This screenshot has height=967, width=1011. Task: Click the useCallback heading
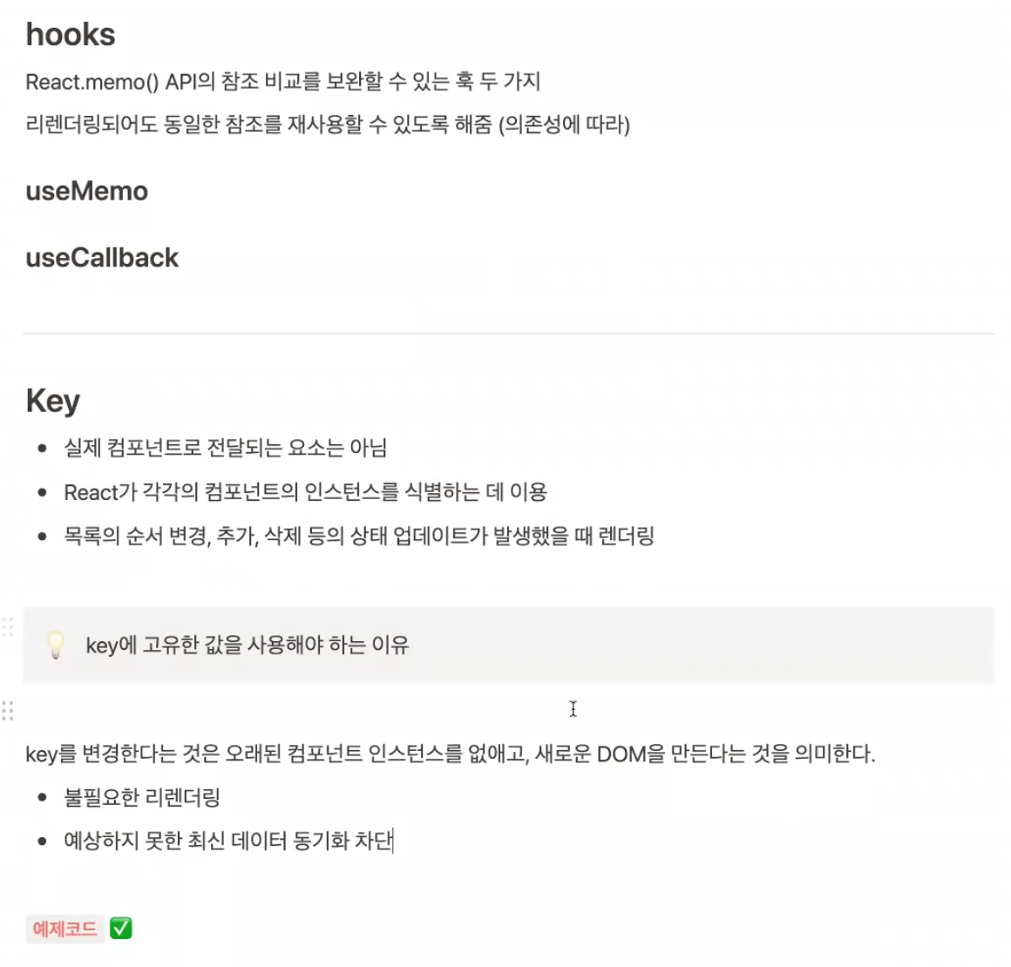click(x=102, y=257)
